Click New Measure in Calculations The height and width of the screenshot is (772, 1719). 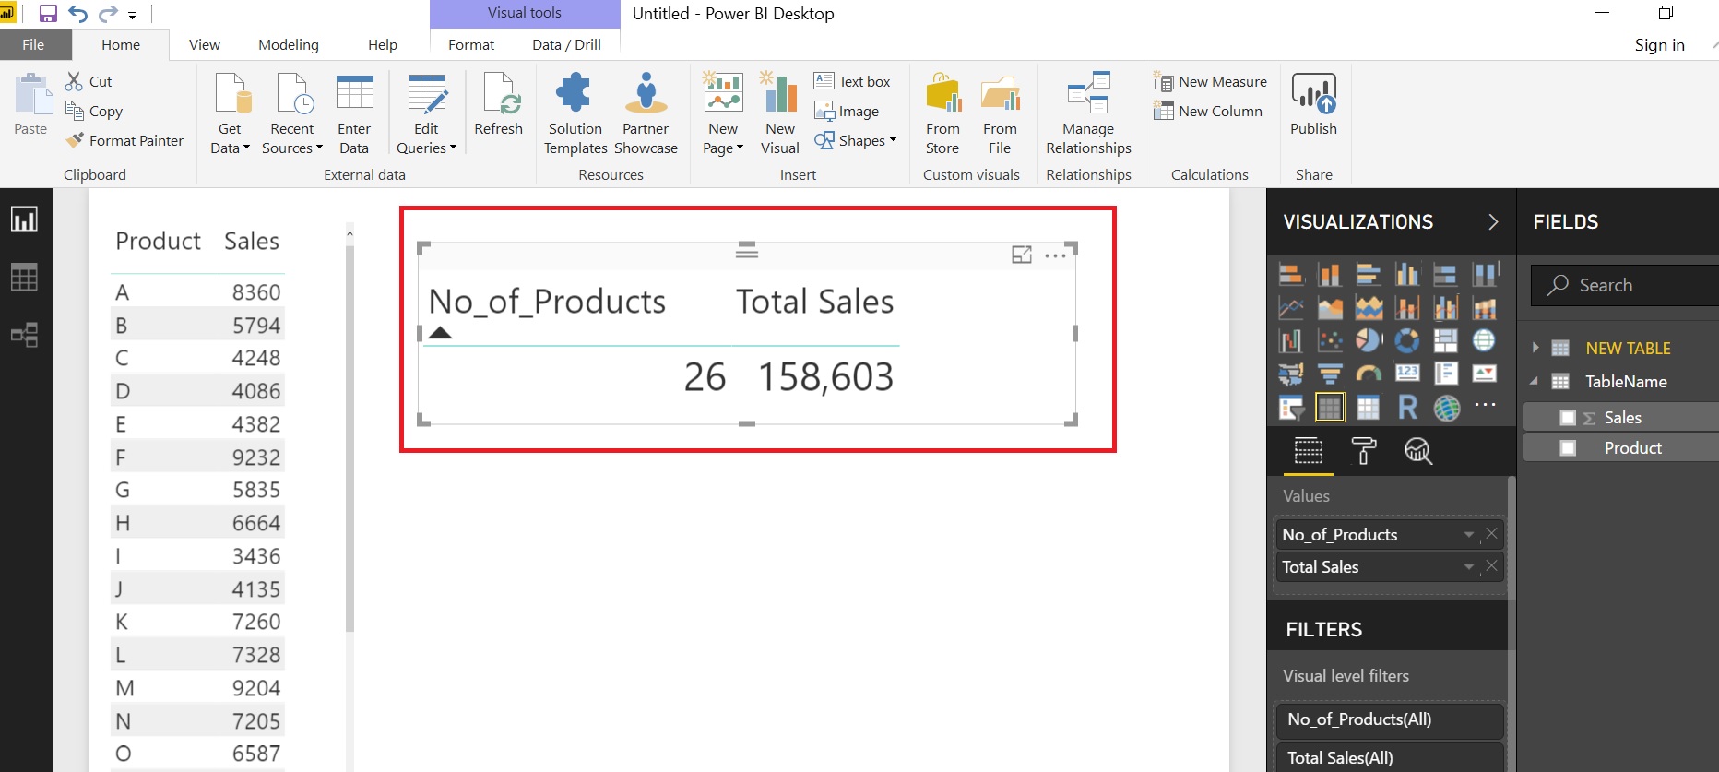click(x=1211, y=81)
